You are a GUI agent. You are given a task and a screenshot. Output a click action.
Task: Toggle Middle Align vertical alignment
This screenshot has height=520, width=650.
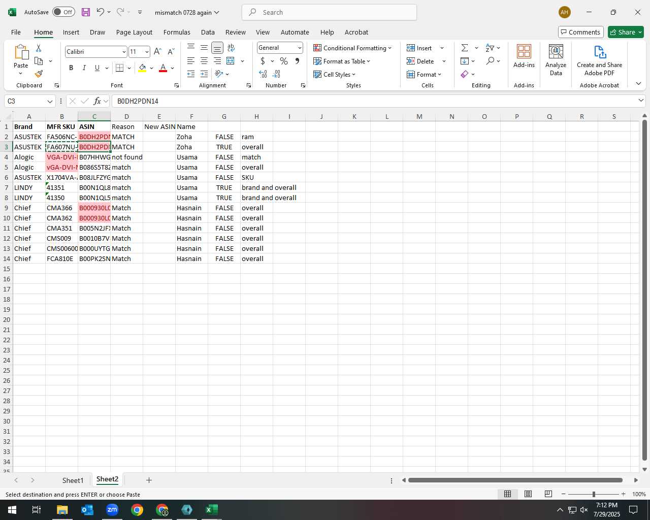click(x=204, y=48)
